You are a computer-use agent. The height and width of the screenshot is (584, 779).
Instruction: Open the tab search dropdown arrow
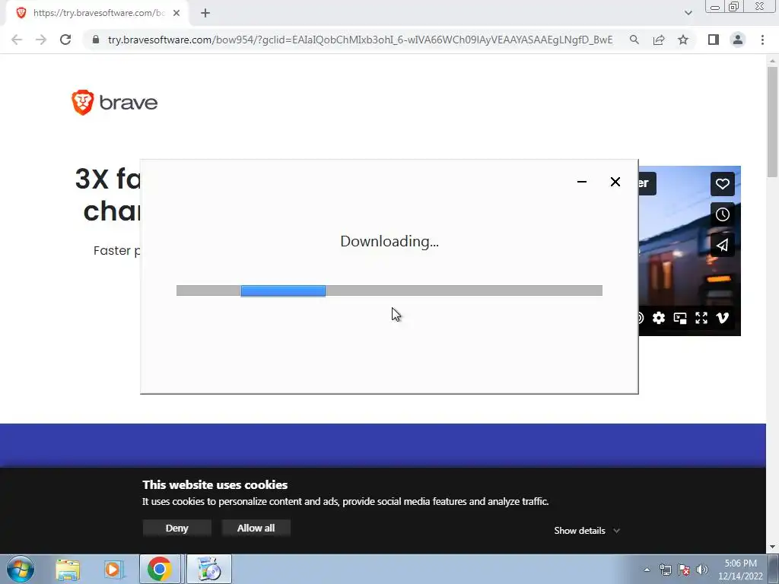[688, 13]
